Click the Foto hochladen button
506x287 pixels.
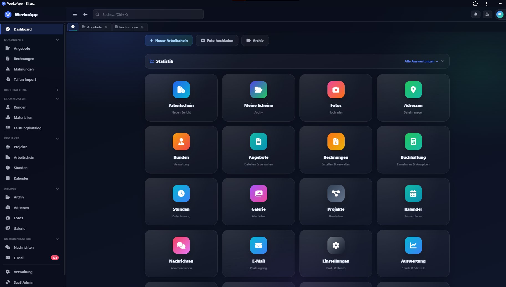click(x=217, y=41)
